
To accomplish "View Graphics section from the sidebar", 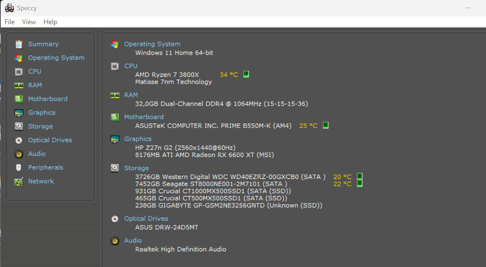I will point(42,113).
